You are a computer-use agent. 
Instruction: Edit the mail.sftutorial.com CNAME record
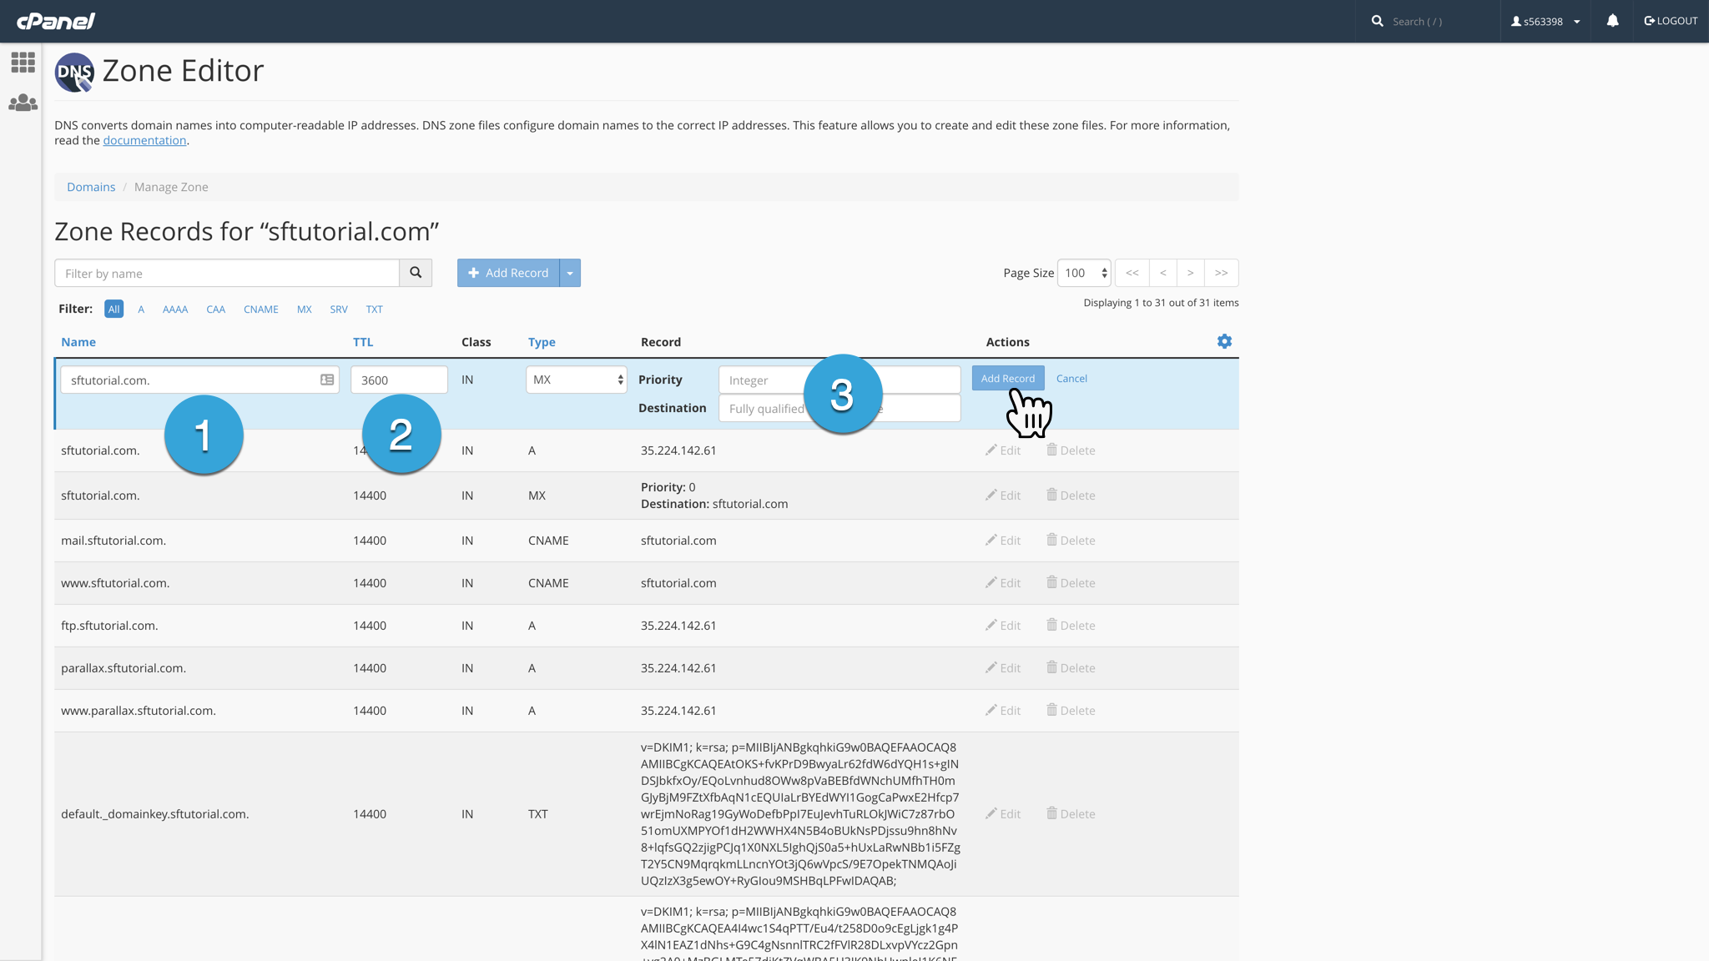(x=1003, y=541)
